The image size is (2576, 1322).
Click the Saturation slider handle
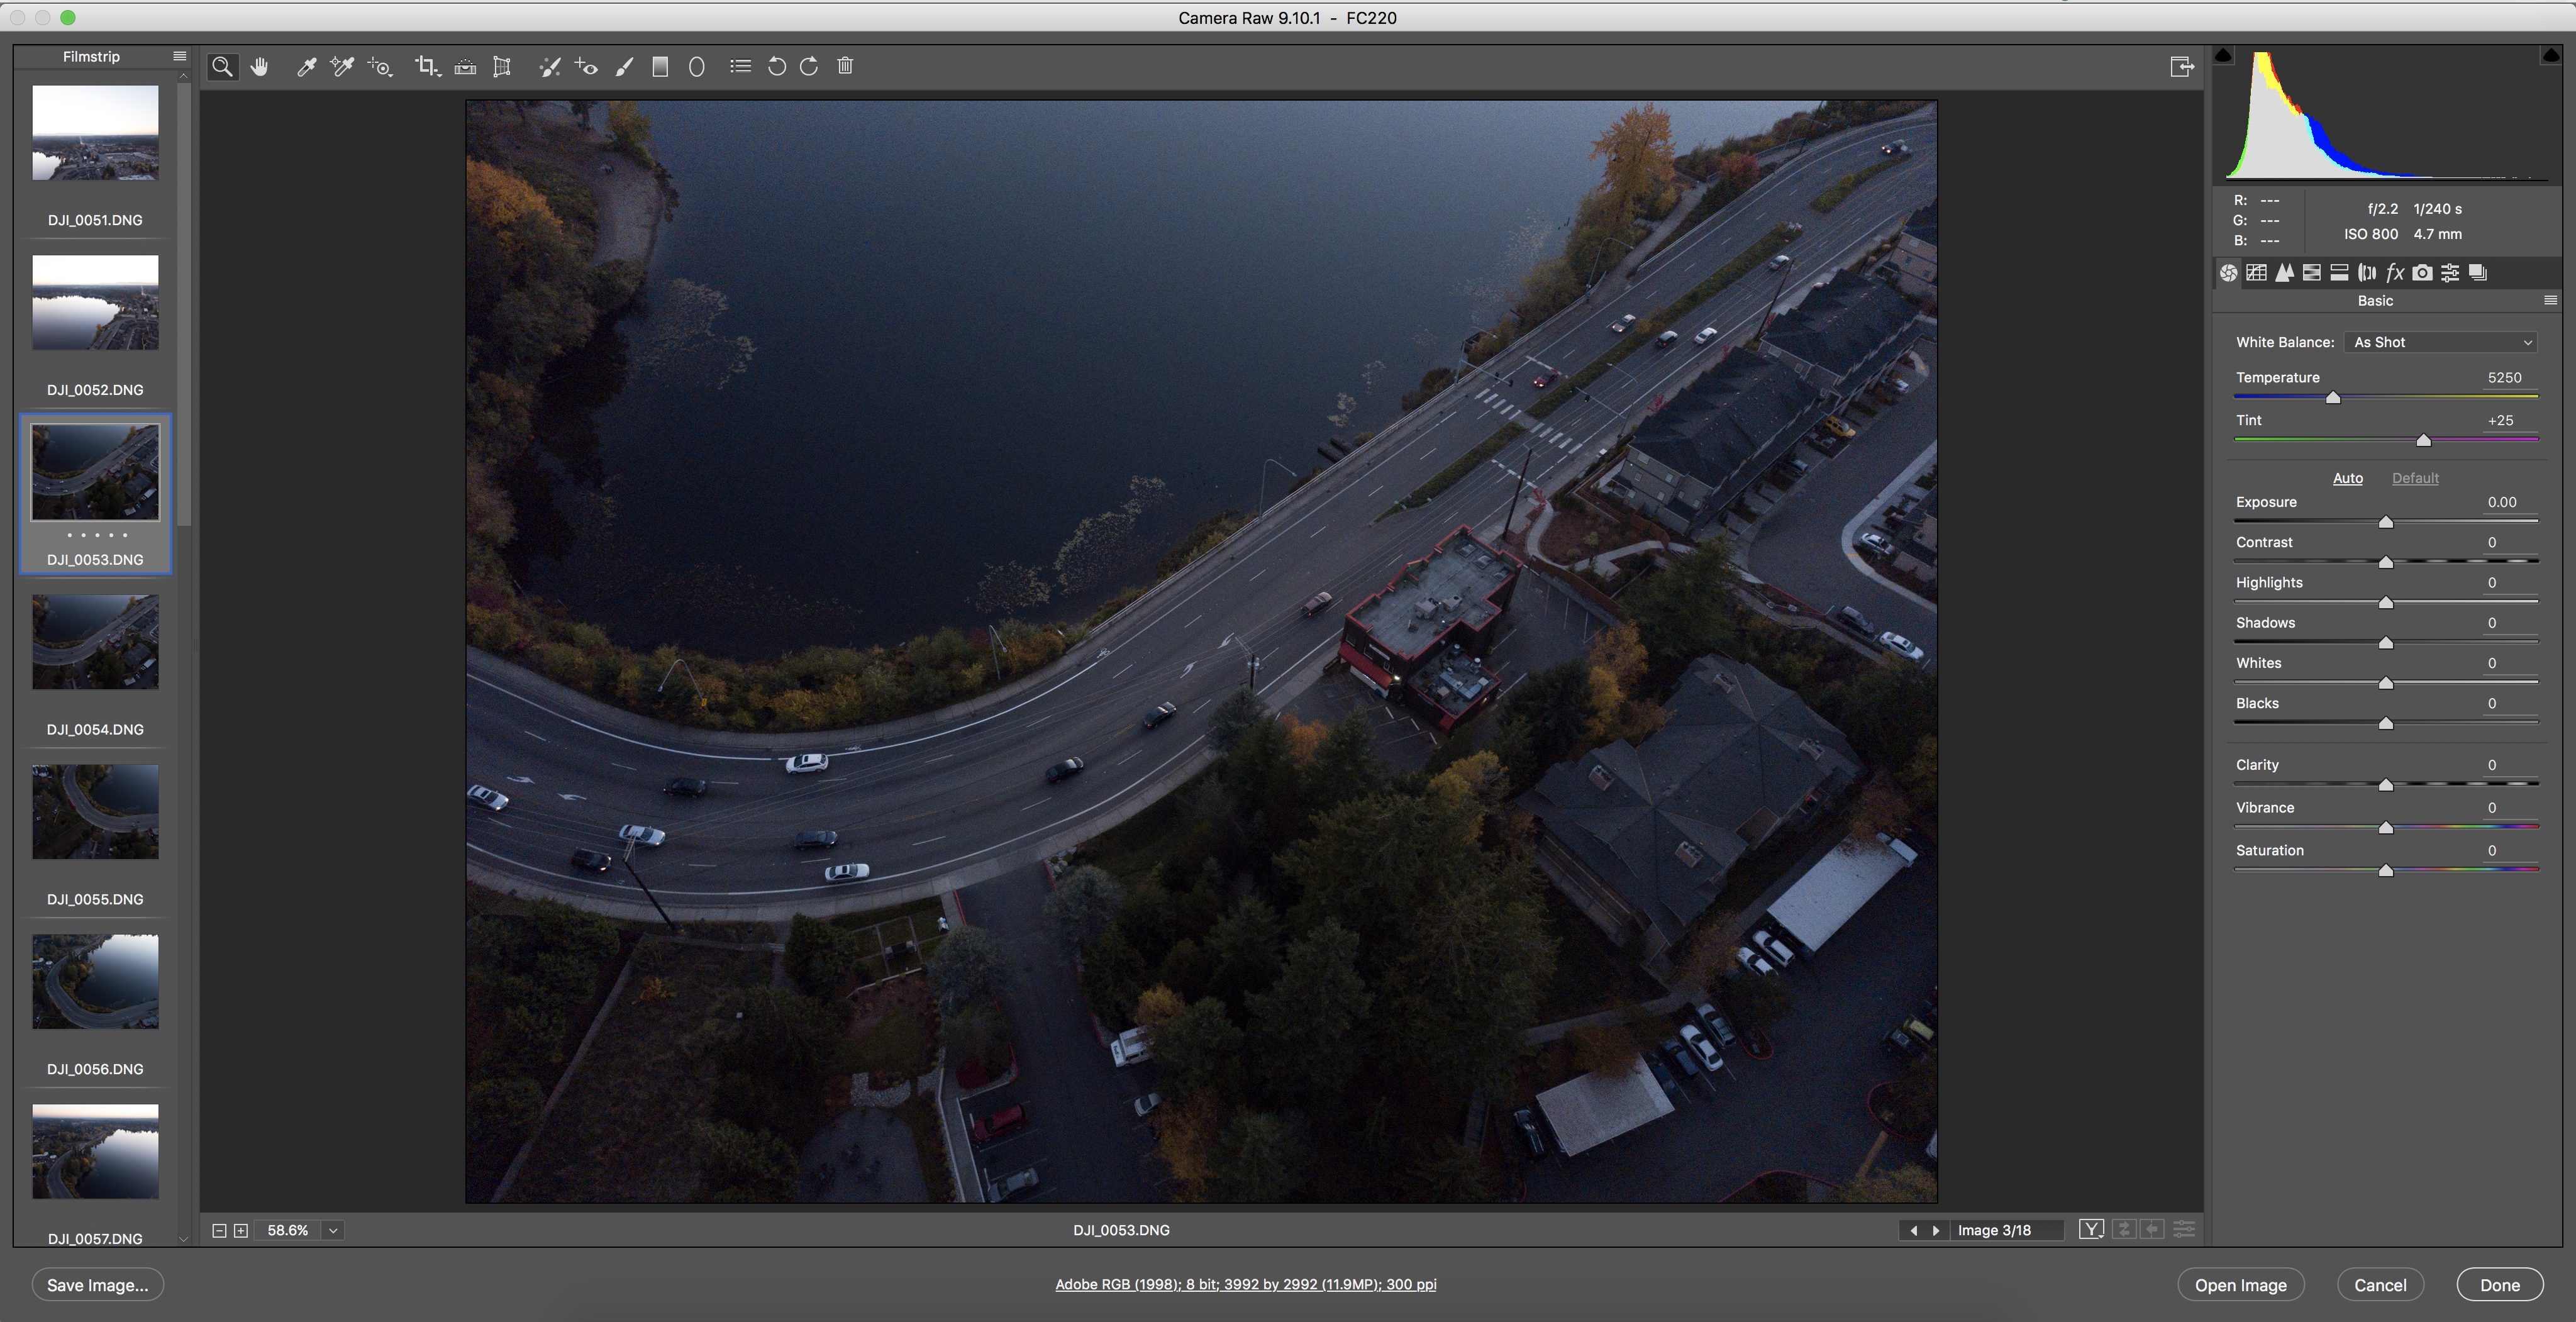click(2385, 870)
